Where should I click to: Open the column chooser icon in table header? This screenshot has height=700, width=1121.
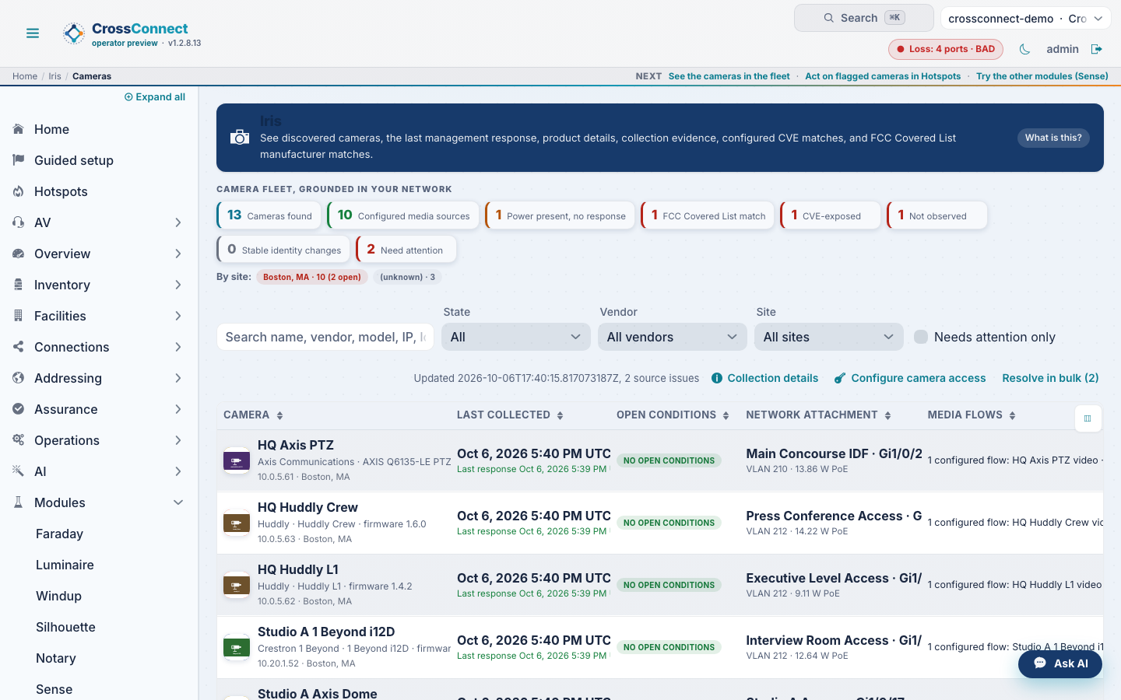tap(1088, 418)
